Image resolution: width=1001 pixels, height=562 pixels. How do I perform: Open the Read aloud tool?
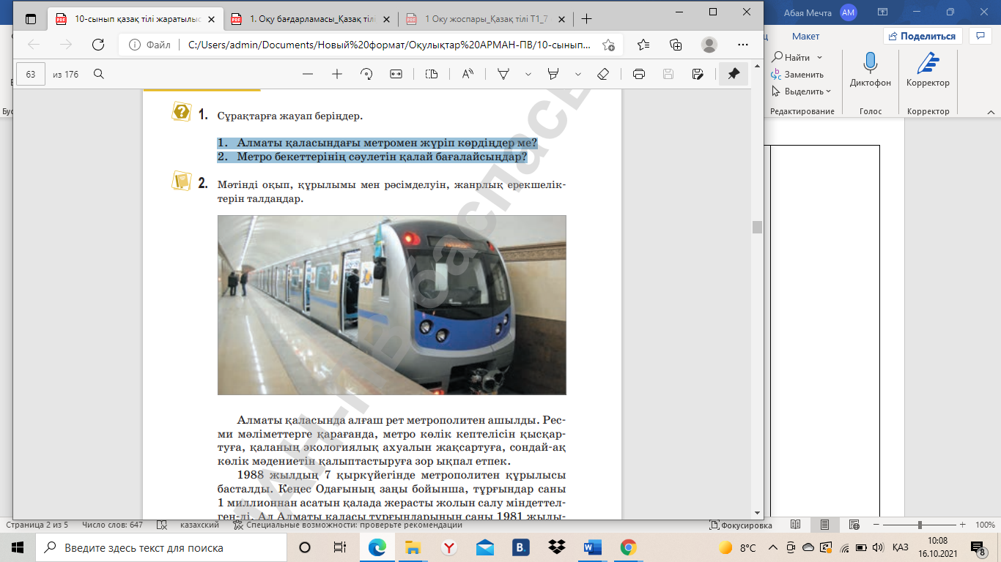coord(467,74)
